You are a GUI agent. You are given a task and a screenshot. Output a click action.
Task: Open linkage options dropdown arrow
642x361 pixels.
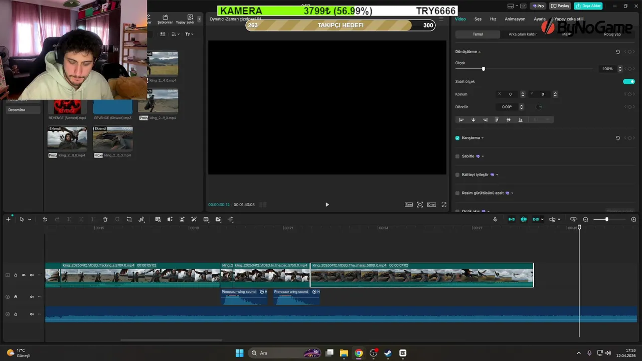542,220
